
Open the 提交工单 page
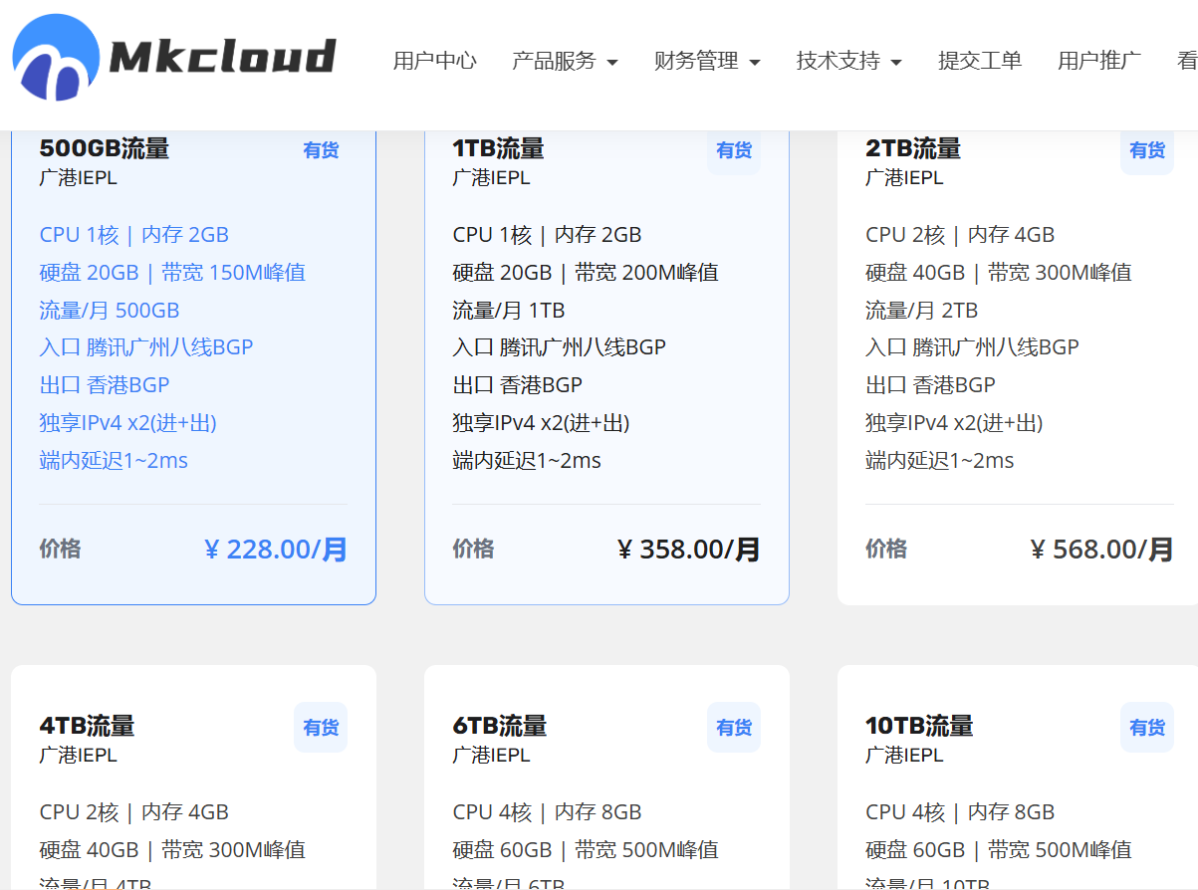980,61
